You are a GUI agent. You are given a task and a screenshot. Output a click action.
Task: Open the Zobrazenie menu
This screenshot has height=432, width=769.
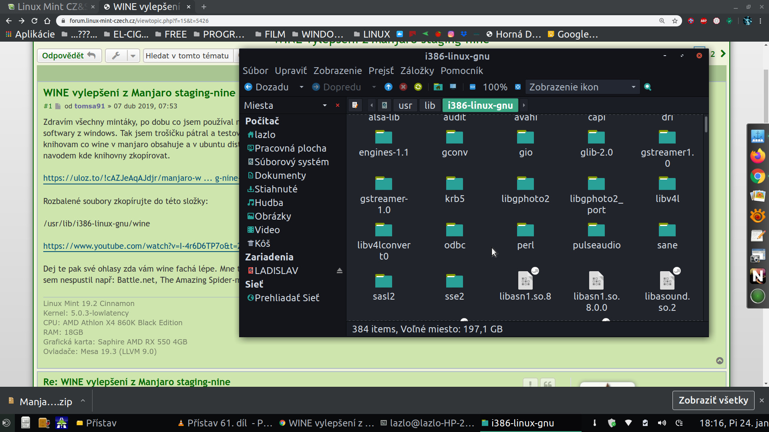(x=337, y=71)
